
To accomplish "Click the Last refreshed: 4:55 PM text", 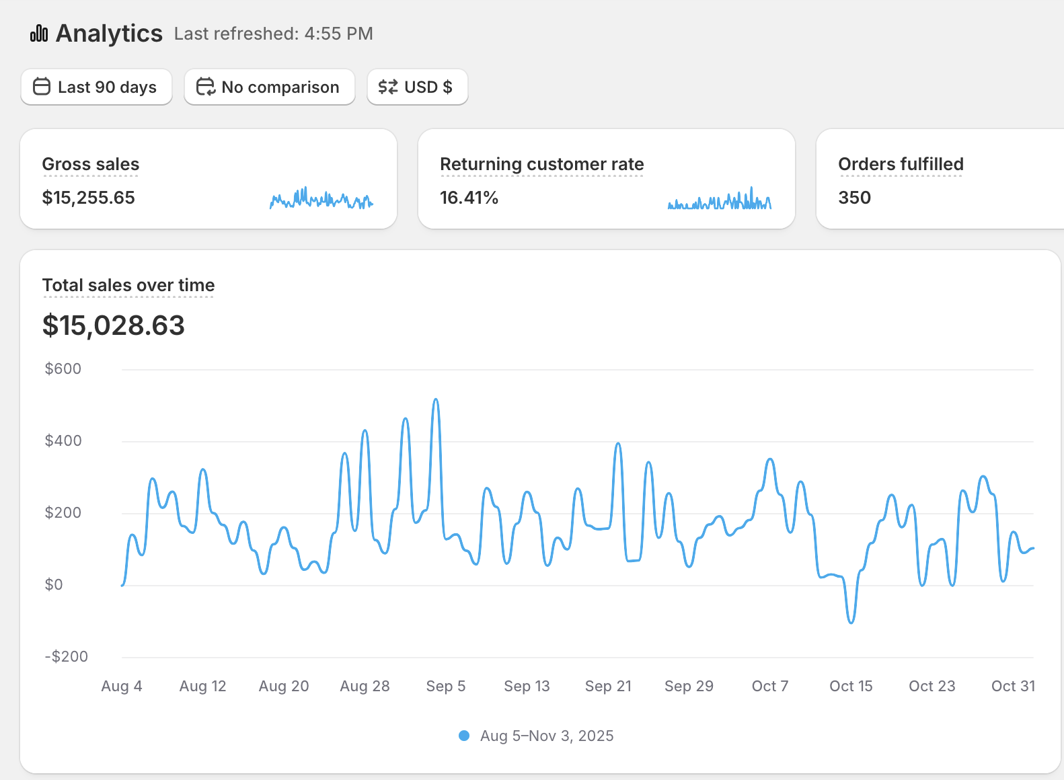I will (274, 34).
